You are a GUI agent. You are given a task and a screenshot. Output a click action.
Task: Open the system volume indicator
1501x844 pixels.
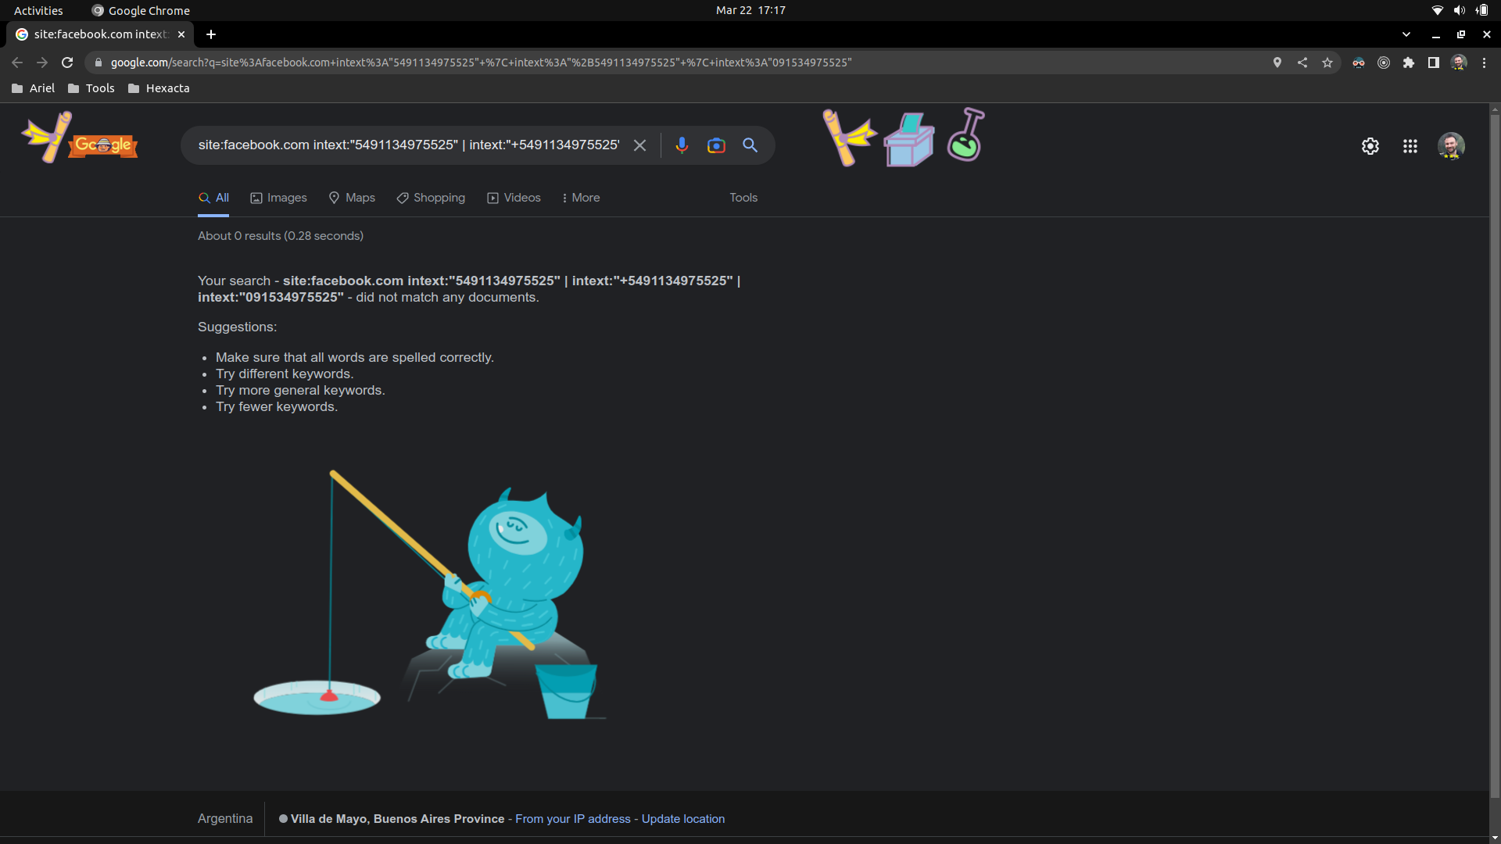click(1459, 10)
